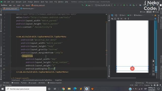
Task: Click the Stop icon in the run toolbar
Action: coord(137,5)
